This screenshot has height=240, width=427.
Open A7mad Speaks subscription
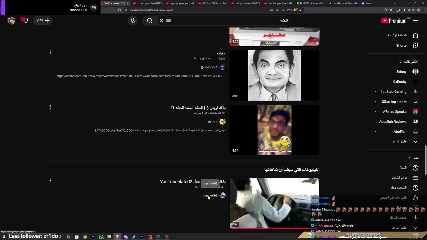[400, 112]
